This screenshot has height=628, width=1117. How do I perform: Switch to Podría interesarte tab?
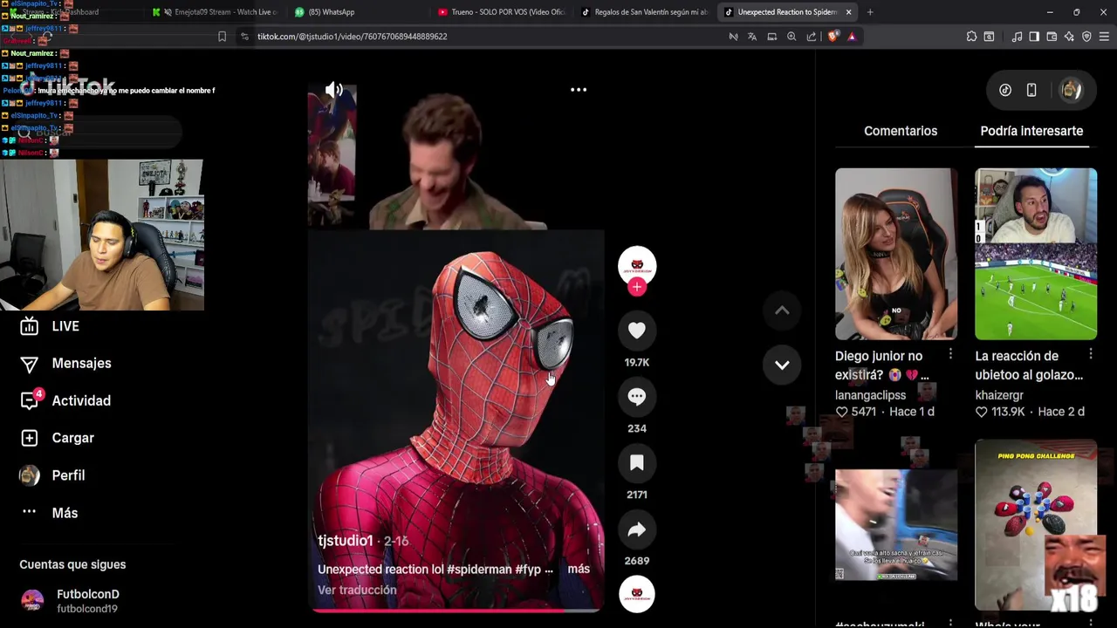1031,131
